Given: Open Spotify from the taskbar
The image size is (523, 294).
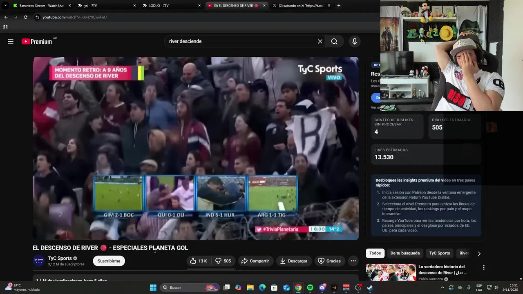Looking at the screenshot, I should click(x=310, y=287).
